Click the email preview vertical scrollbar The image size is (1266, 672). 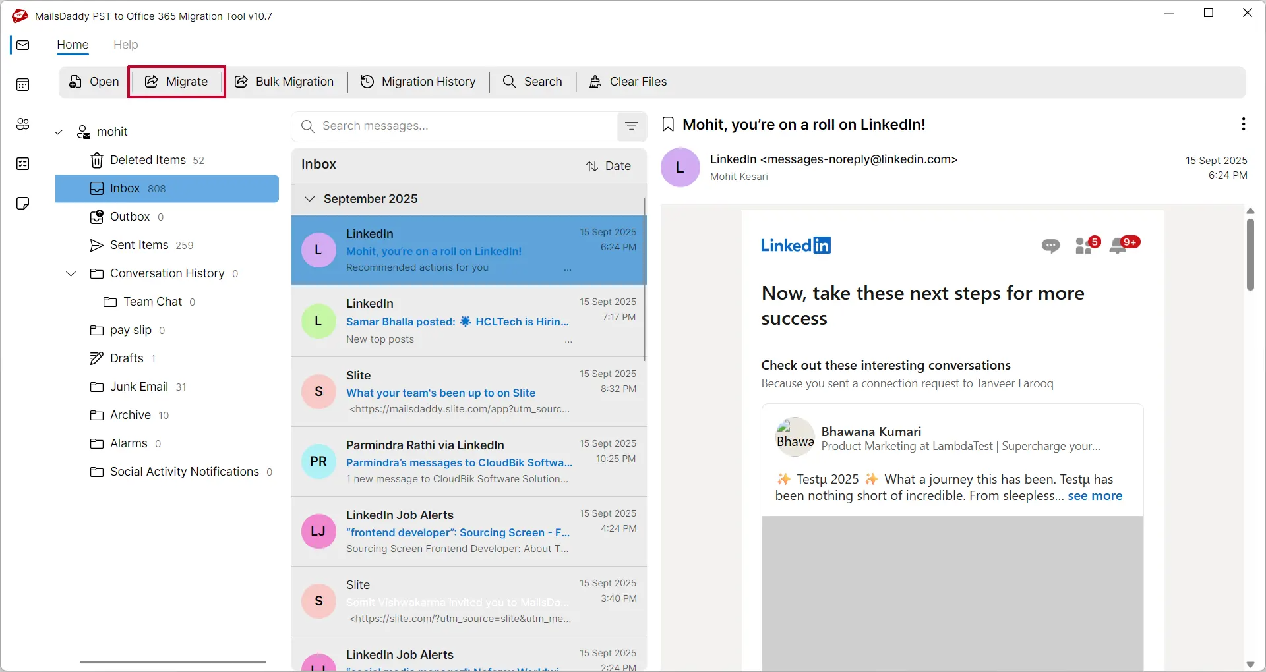click(1250, 255)
